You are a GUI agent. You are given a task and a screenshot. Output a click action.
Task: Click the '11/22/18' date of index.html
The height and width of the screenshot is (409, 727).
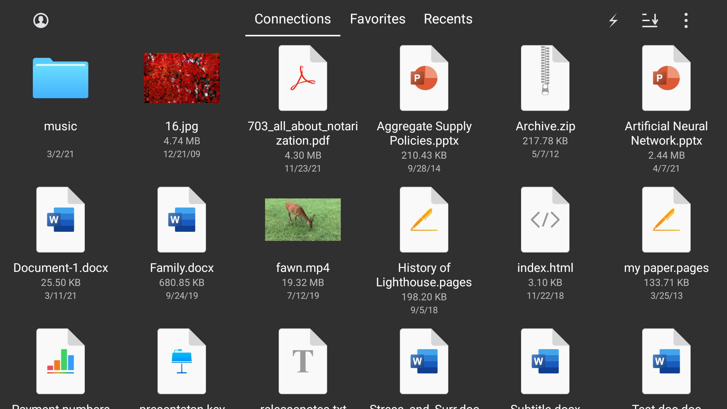tap(545, 296)
